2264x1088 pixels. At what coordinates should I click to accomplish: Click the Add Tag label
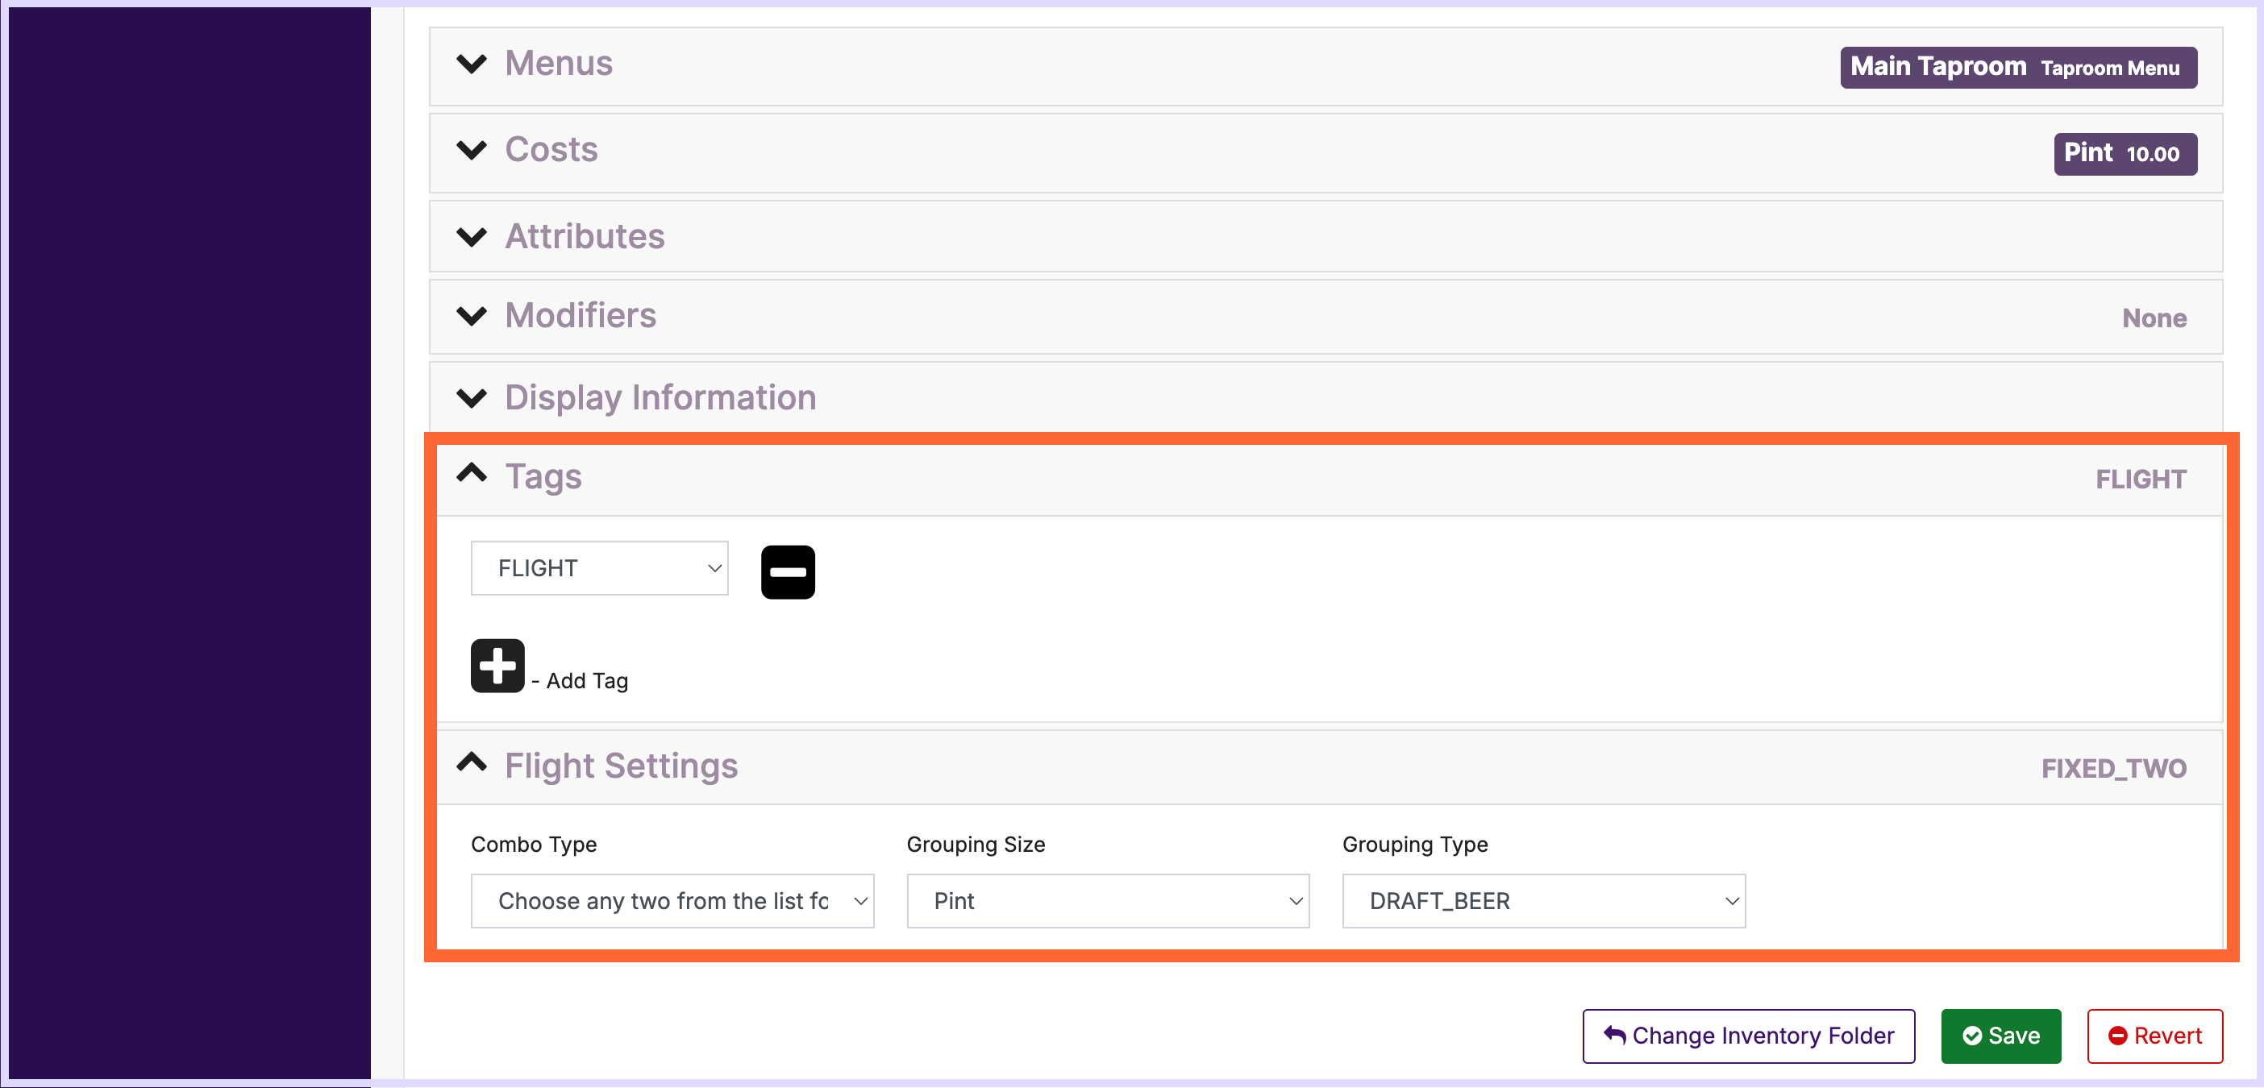click(587, 681)
